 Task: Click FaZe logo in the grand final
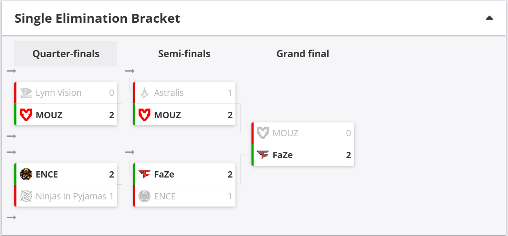coord(263,155)
